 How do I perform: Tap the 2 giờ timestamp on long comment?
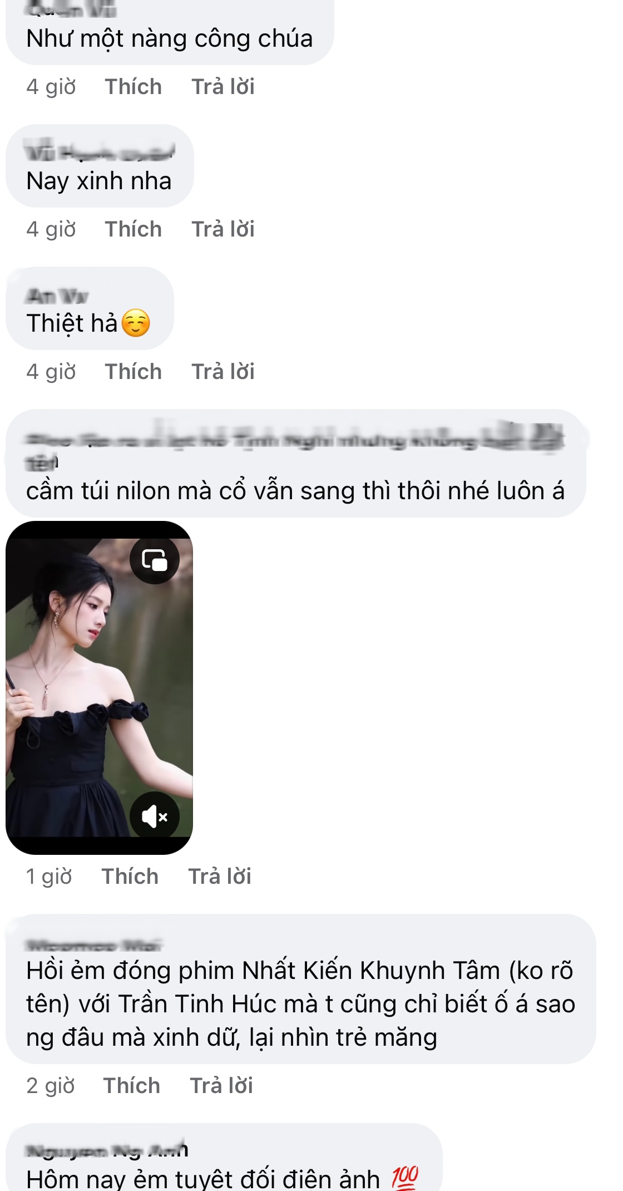click(51, 1086)
